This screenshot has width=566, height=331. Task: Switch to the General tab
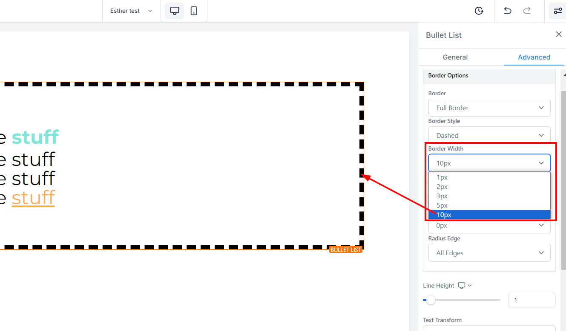click(x=455, y=57)
